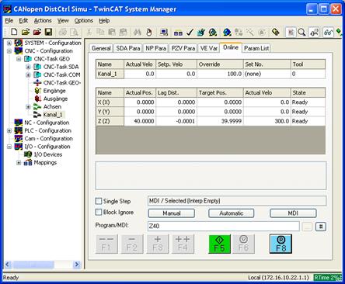Click the Override value 100.0 cell
The width and height of the screenshot is (345, 284).
coord(220,74)
